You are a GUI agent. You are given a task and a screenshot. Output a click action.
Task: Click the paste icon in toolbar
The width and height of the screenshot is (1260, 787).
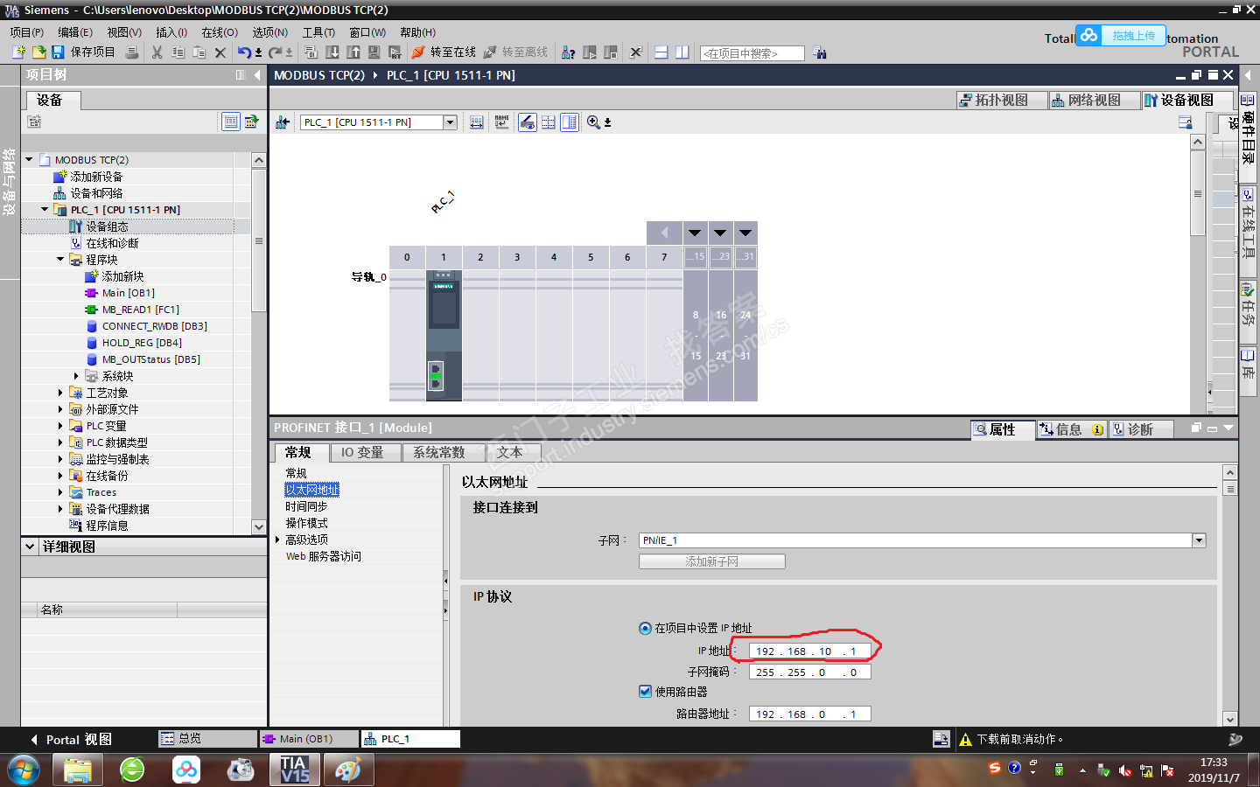[199, 52]
